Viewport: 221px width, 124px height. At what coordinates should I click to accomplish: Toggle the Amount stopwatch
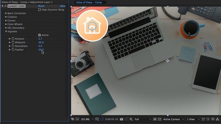pos(13,39)
